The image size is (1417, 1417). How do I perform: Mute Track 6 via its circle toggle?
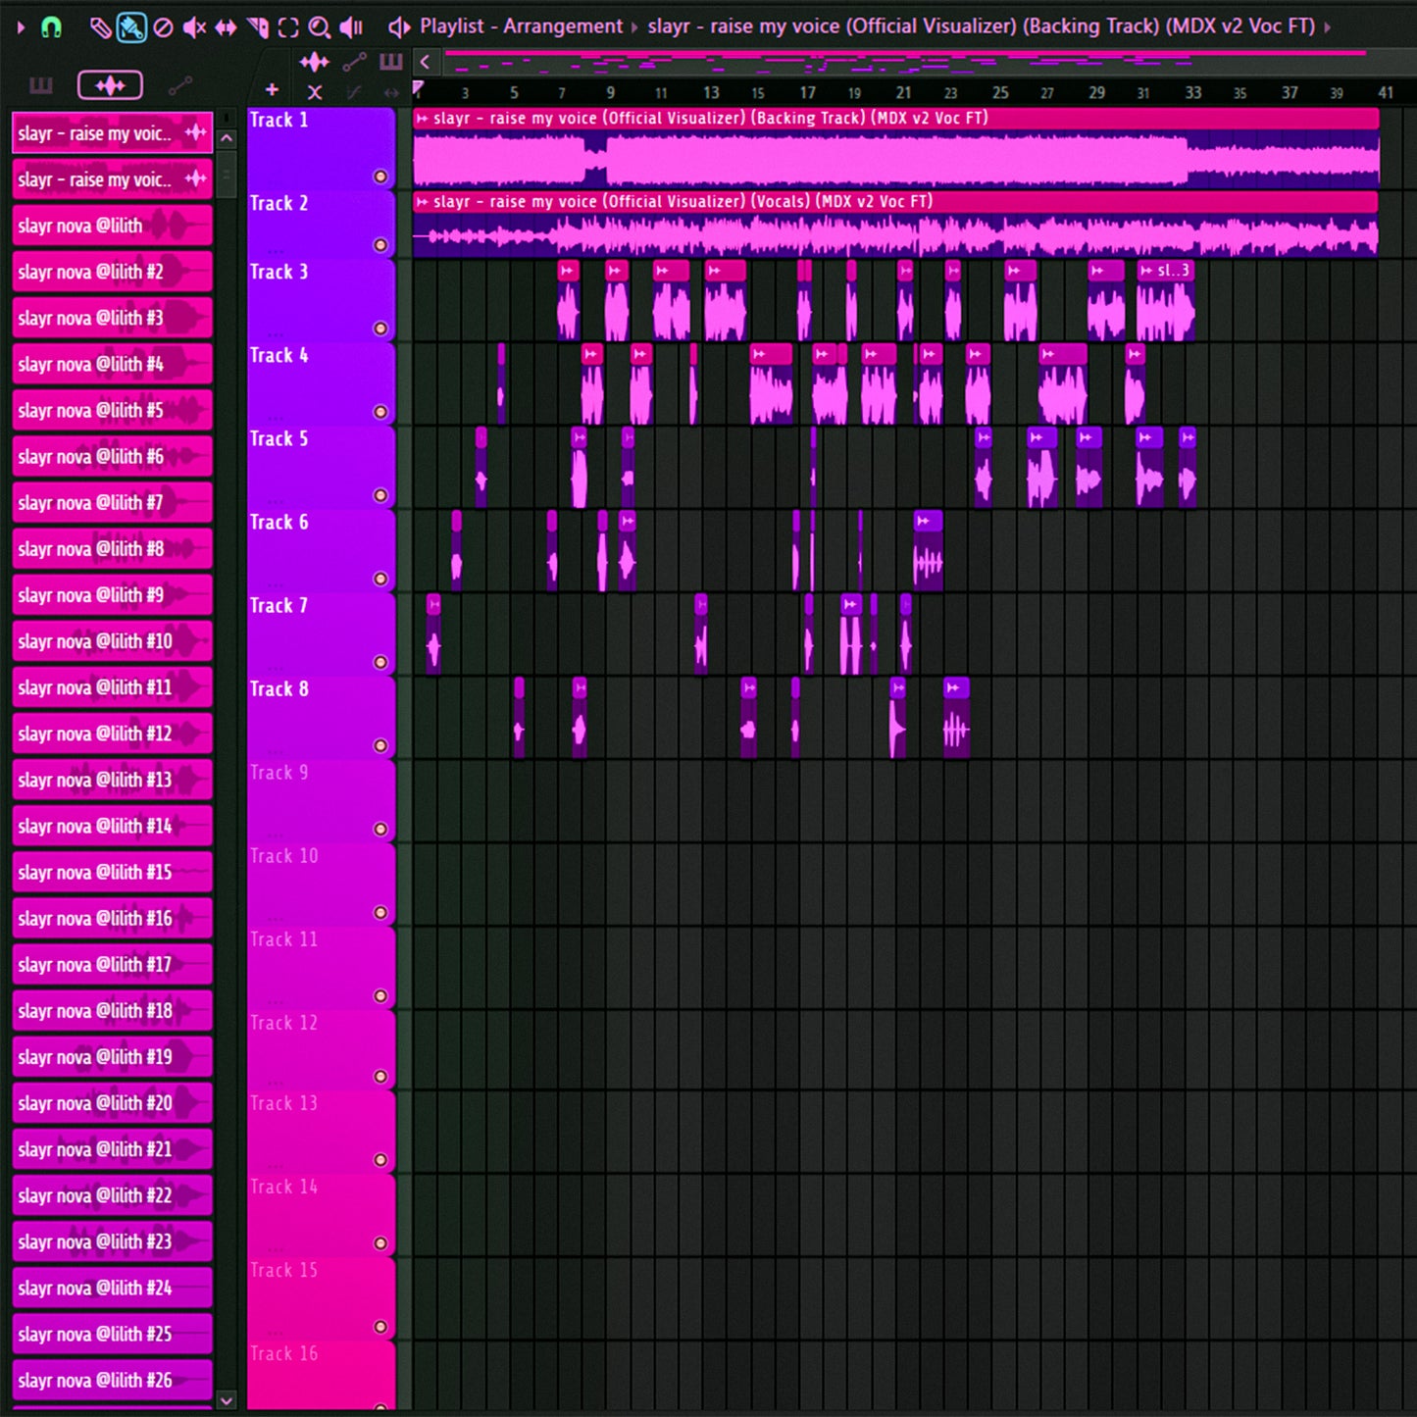tap(380, 579)
